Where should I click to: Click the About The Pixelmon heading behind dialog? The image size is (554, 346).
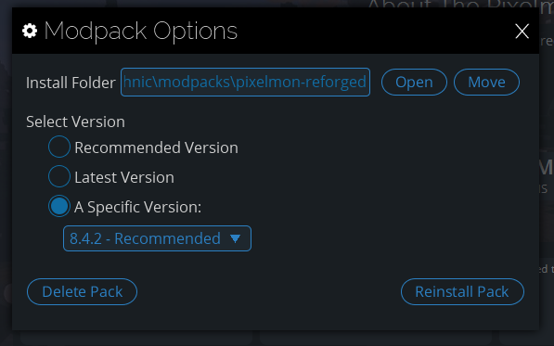[460, 4]
